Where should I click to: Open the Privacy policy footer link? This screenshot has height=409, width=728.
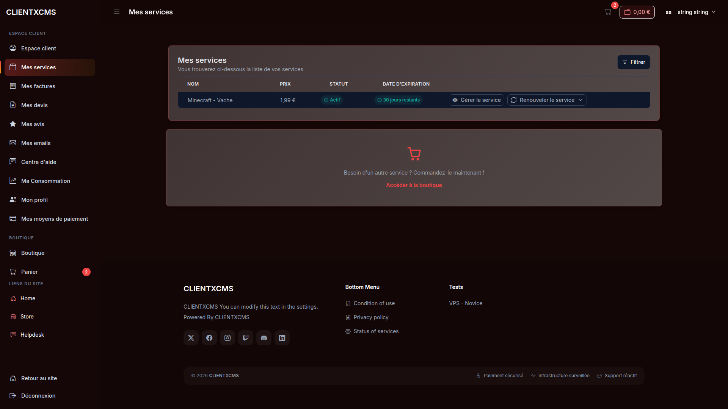(x=367, y=317)
